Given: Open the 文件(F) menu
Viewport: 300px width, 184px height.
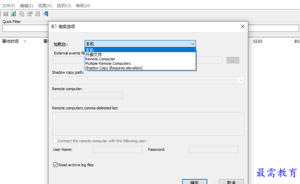Looking at the screenshot, I should click(x=8, y=6).
